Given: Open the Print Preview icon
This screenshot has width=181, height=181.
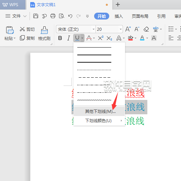Looking at the screenshot, I should pos(61,16).
